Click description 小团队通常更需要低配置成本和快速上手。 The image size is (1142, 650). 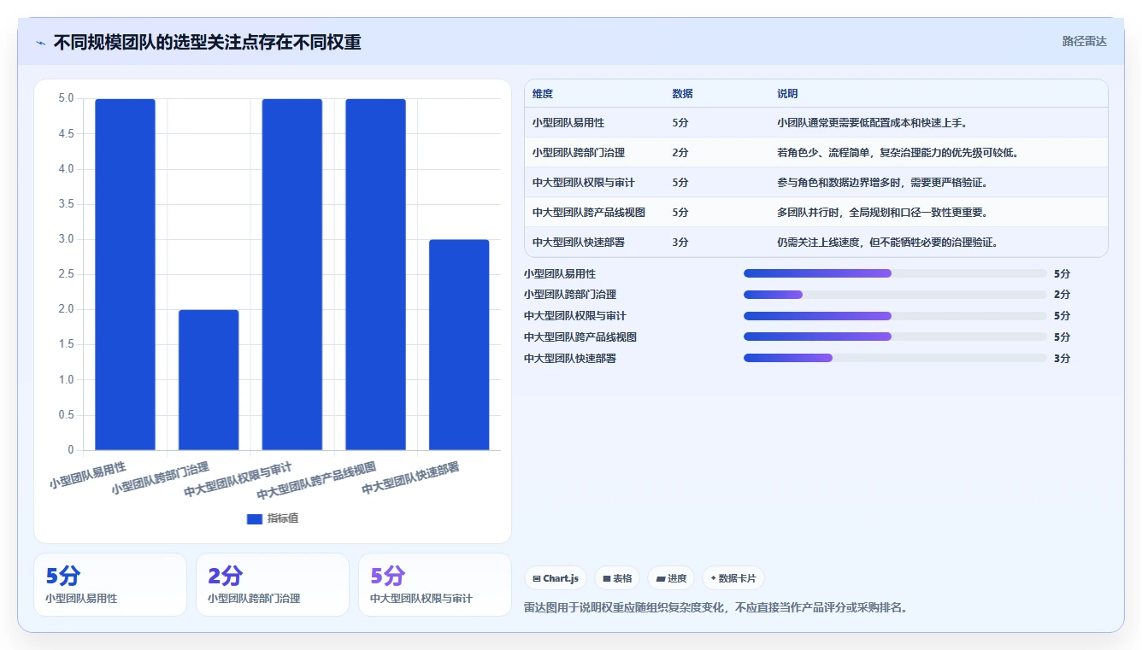coord(873,123)
